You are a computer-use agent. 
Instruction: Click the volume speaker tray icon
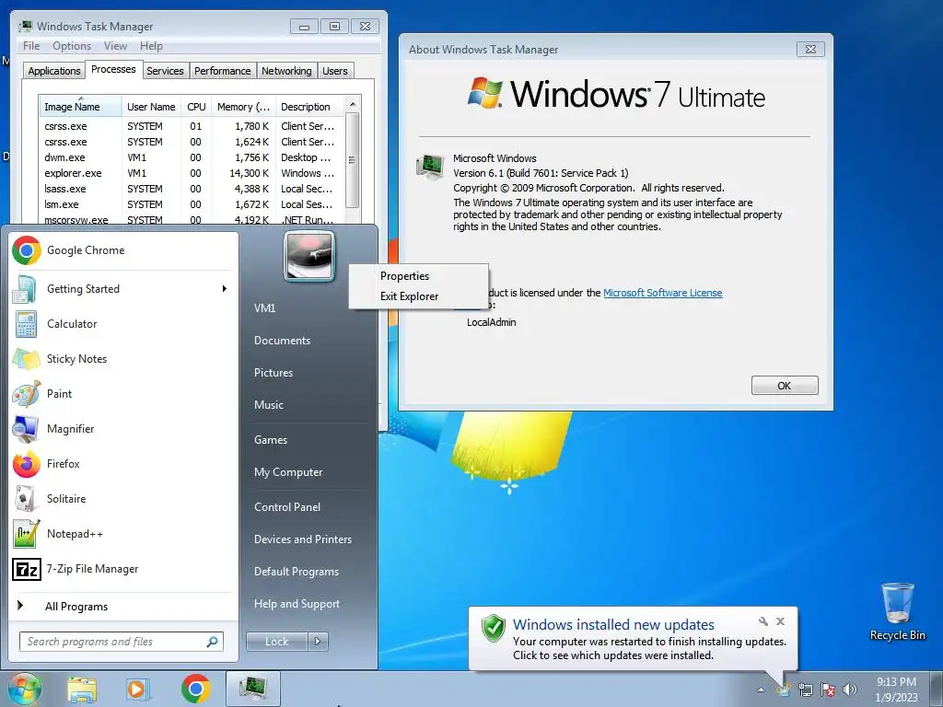point(850,690)
